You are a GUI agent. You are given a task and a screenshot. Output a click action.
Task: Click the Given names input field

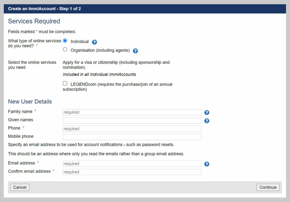point(132,121)
